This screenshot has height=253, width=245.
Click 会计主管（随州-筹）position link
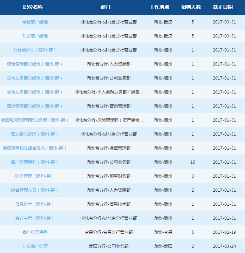[35, 218]
